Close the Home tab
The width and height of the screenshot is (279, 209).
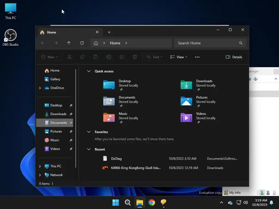pos(97,32)
